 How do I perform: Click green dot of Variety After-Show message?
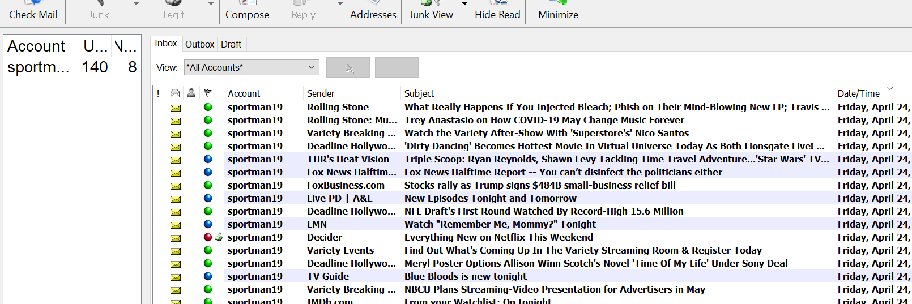[x=208, y=133]
